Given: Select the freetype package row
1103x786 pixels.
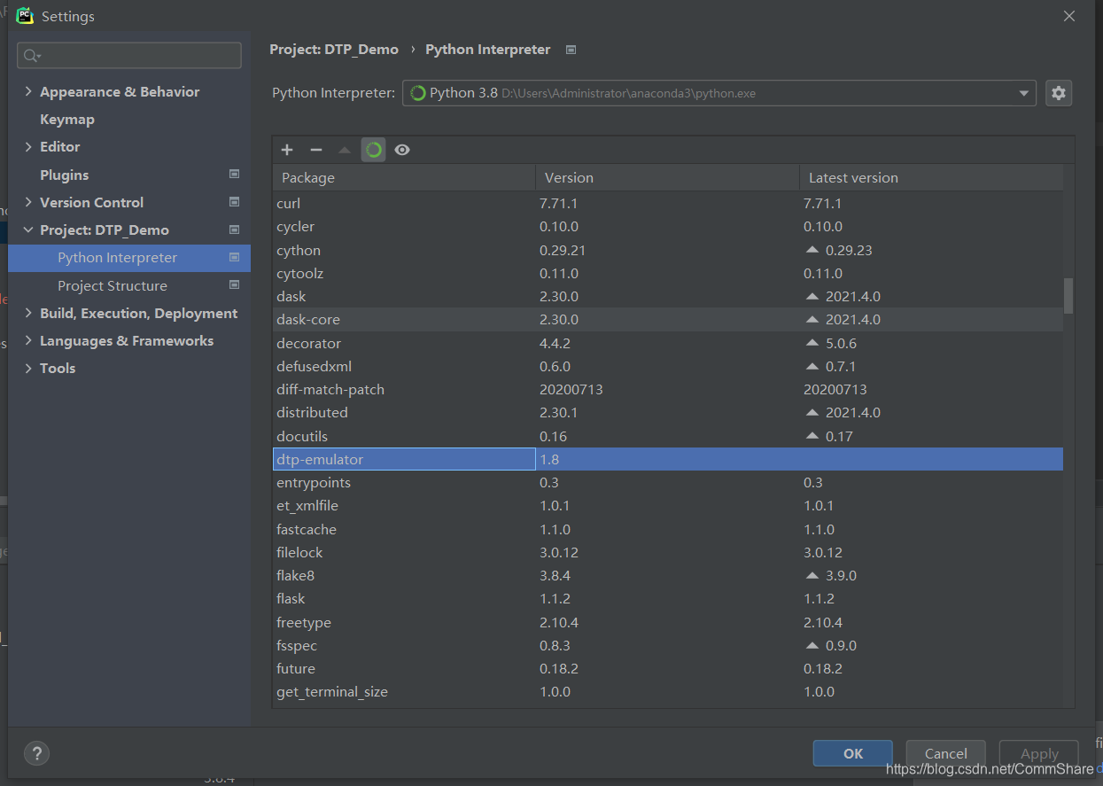Looking at the screenshot, I should pos(668,622).
